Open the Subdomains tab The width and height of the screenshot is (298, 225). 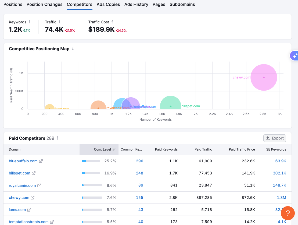[x=182, y=4]
